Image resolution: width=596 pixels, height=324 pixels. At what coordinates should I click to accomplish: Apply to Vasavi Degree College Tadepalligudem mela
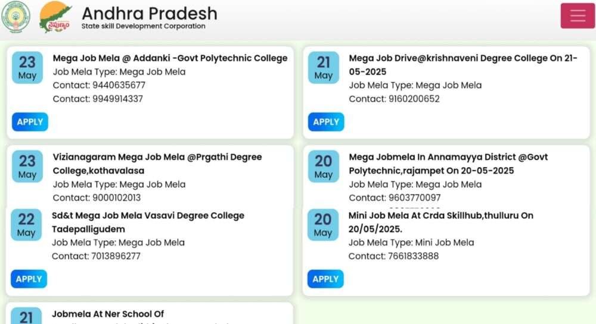[29, 279]
